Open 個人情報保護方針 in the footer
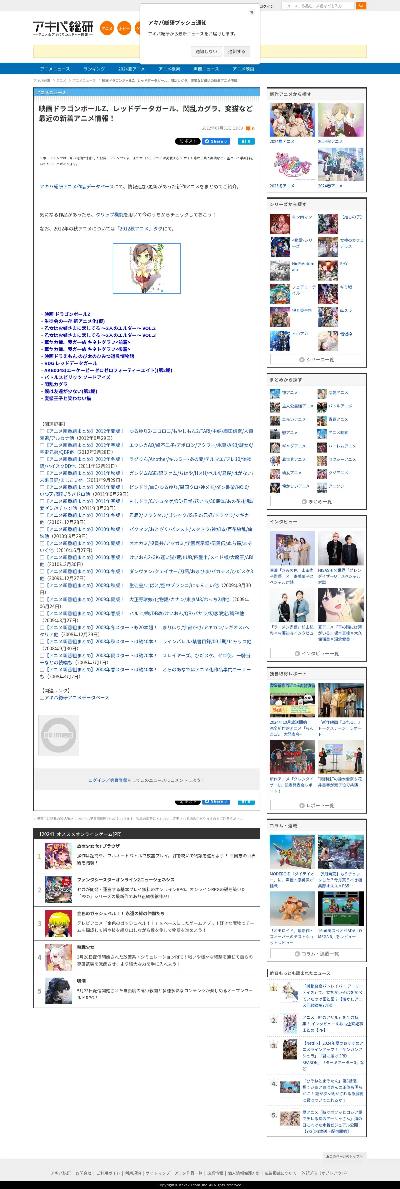The width and height of the screenshot is (400, 1189). point(243,1173)
